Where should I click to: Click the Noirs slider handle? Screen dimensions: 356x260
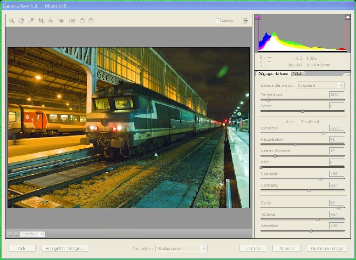(x=261, y=167)
